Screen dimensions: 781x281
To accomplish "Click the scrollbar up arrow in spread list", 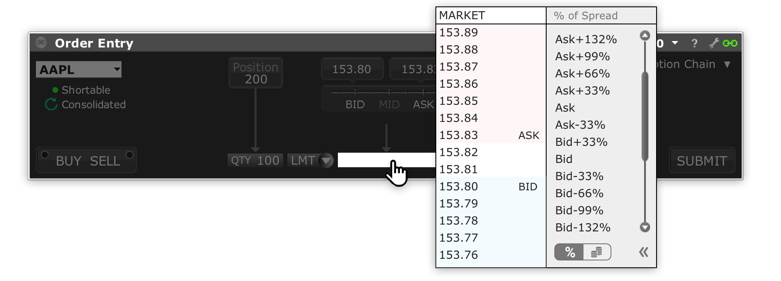I will tap(645, 35).
